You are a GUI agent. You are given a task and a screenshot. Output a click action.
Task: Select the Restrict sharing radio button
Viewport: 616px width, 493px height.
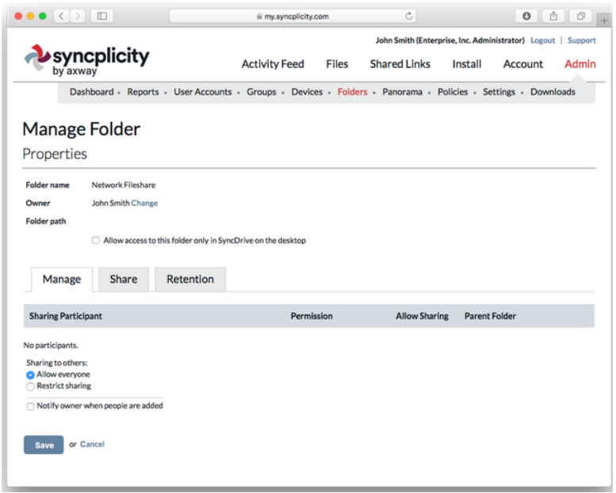click(x=30, y=387)
